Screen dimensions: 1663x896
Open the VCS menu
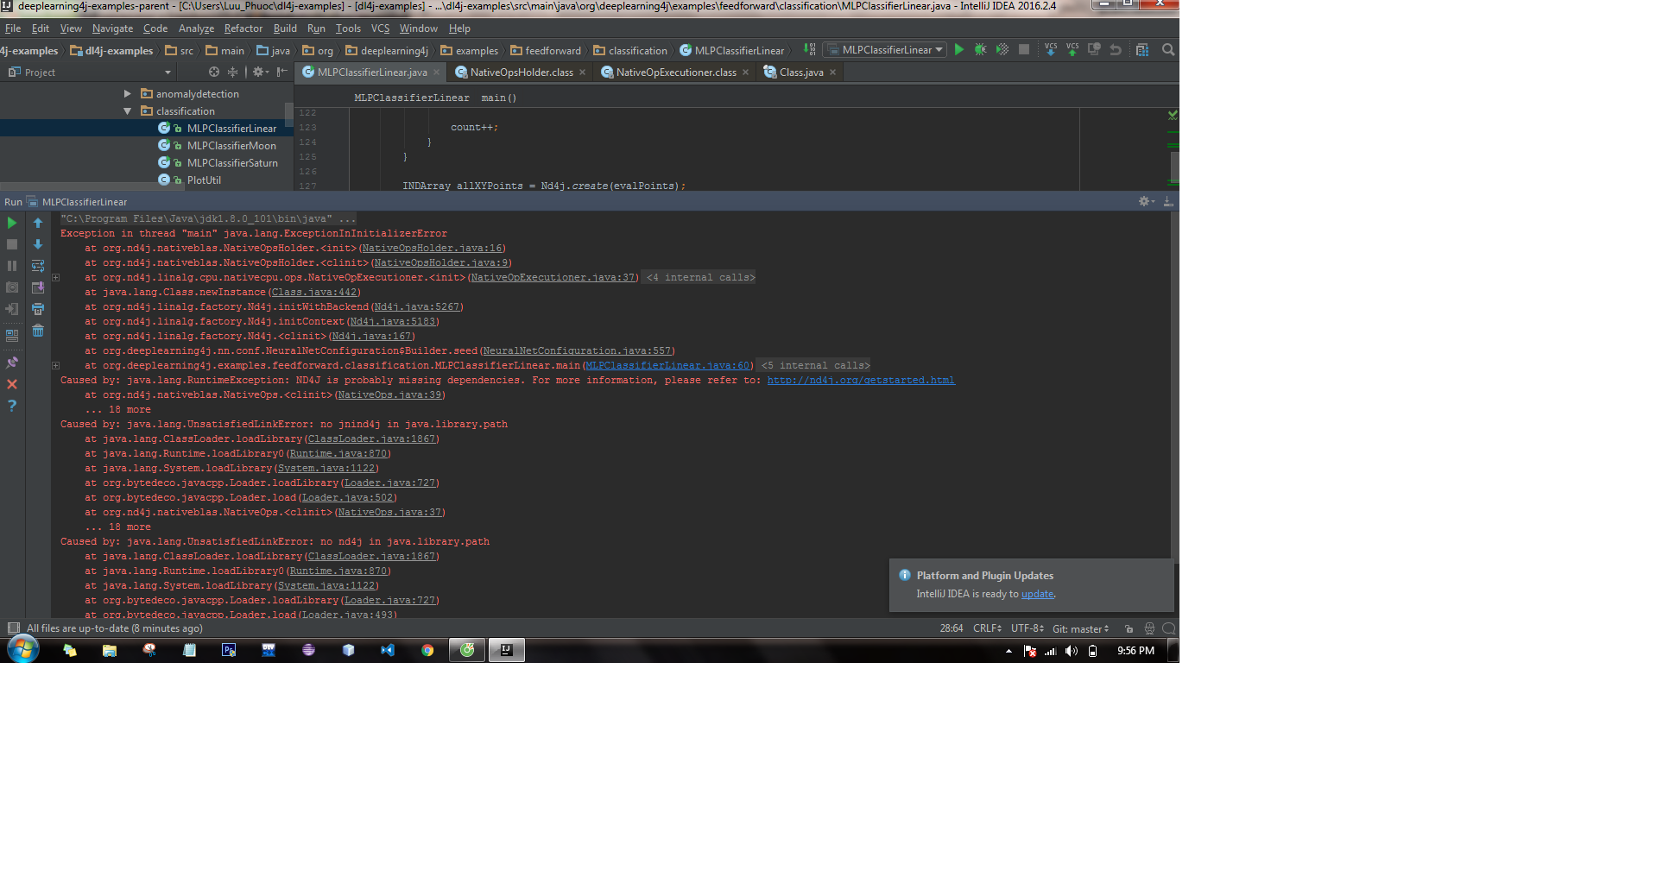[380, 28]
